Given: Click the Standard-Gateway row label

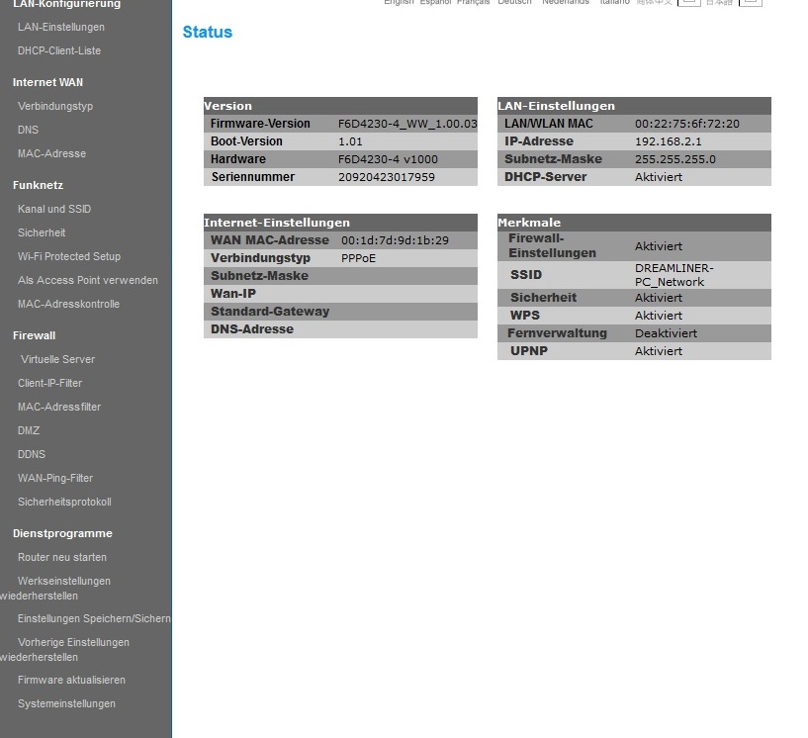Looking at the screenshot, I should (270, 312).
